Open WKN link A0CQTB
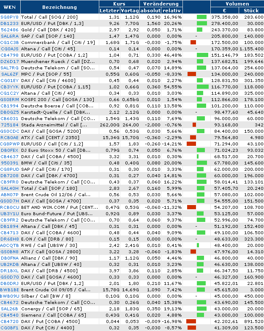The height and width of the screenshot is (331, 264). pos(9,245)
